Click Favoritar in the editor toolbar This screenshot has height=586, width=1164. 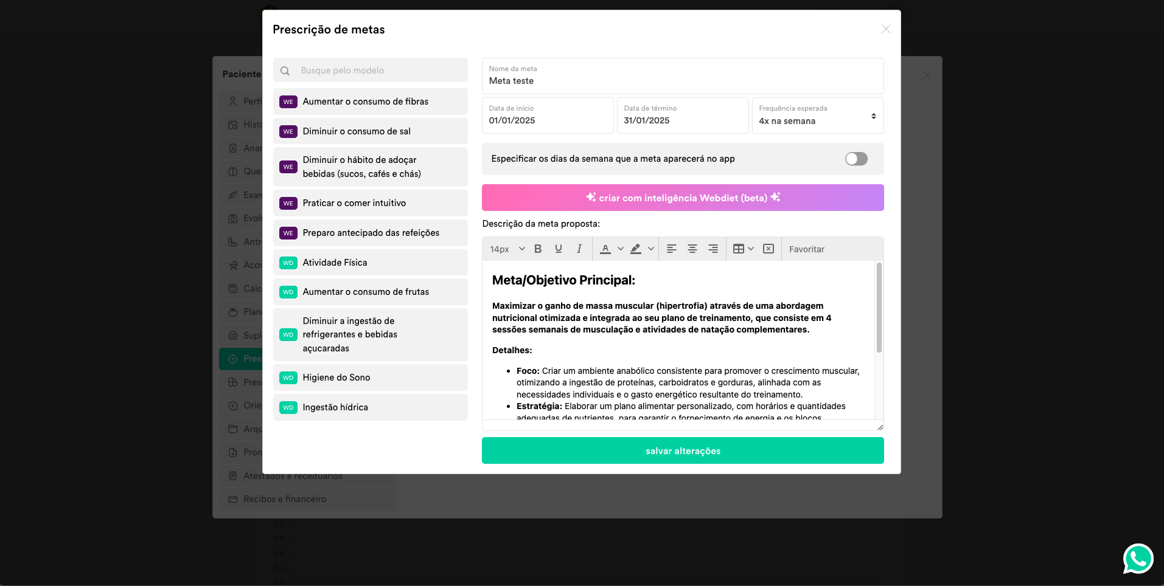pyautogui.click(x=807, y=249)
